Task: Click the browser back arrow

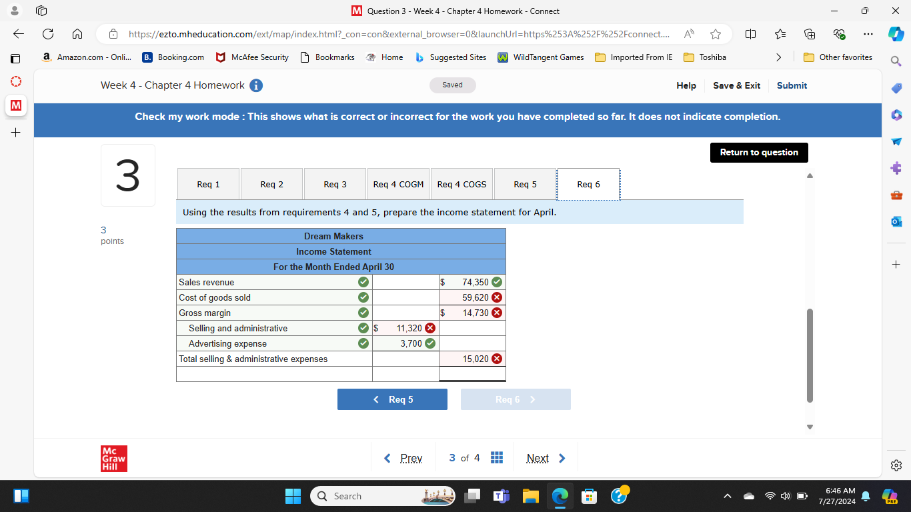Action: coord(18,34)
